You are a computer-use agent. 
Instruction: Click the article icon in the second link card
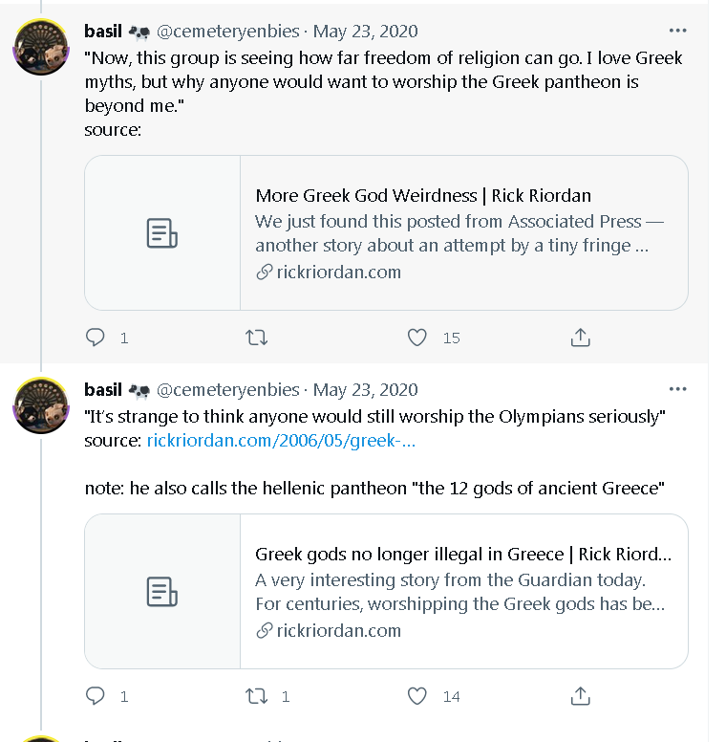point(162,591)
